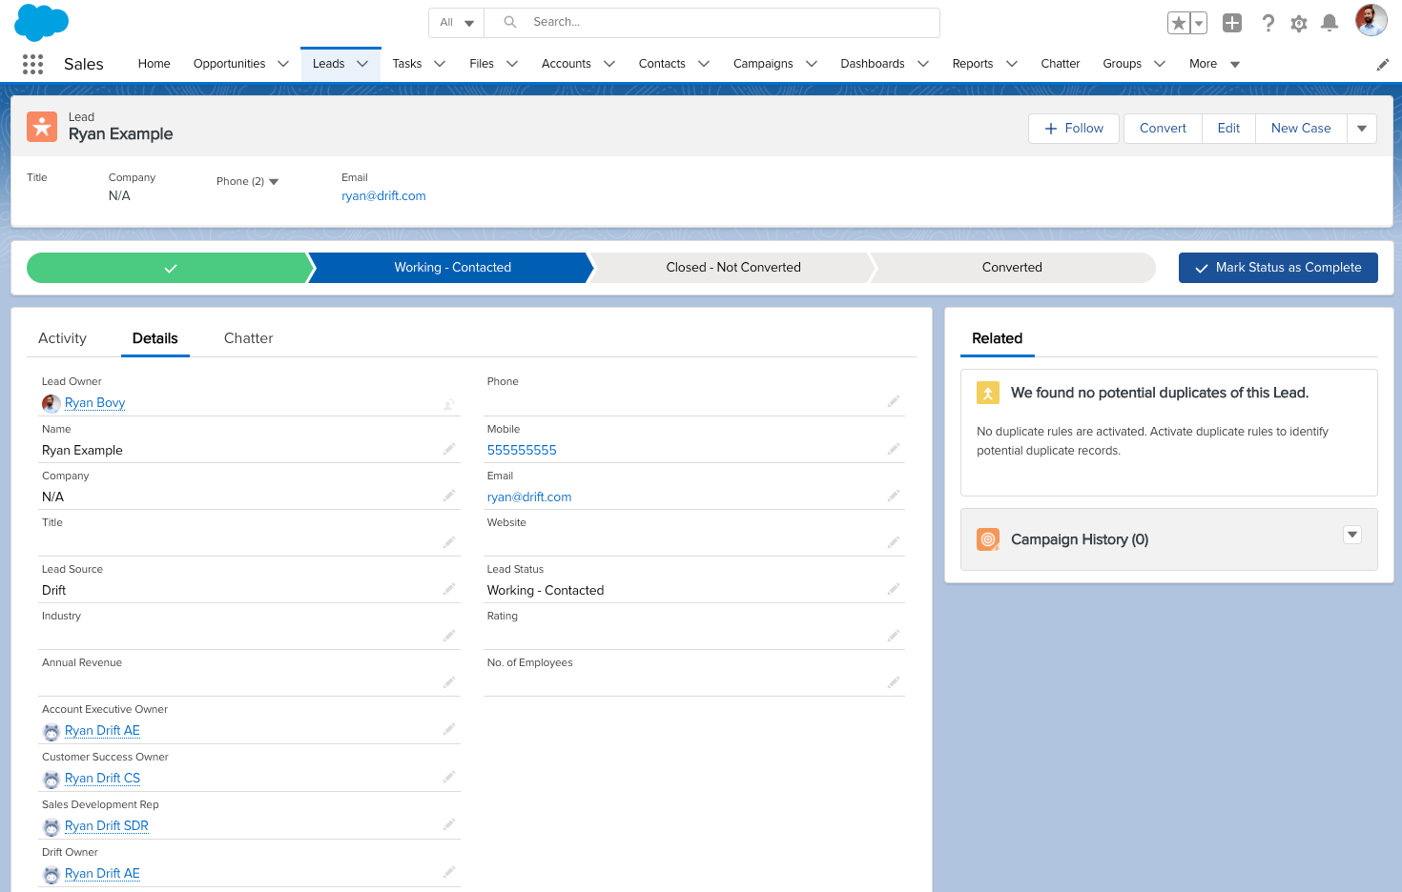Select the Closed - Not Converted stage
1402x892 pixels.
[x=732, y=268]
